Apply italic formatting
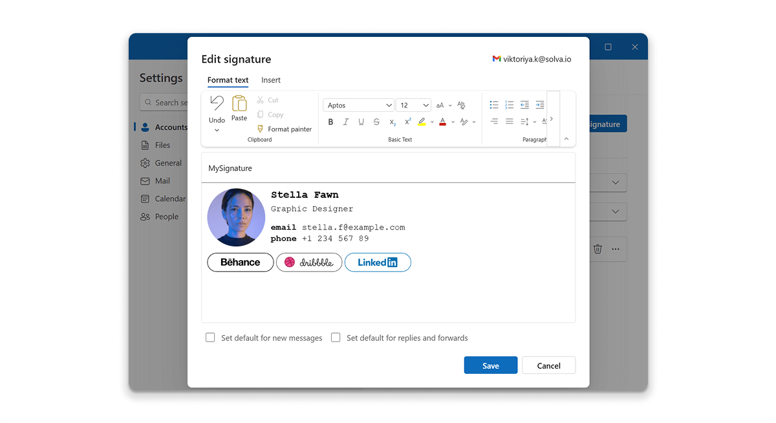The image size is (776, 423). pyautogui.click(x=346, y=122)
